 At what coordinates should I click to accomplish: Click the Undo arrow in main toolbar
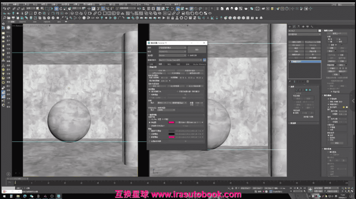coord(4,8)
